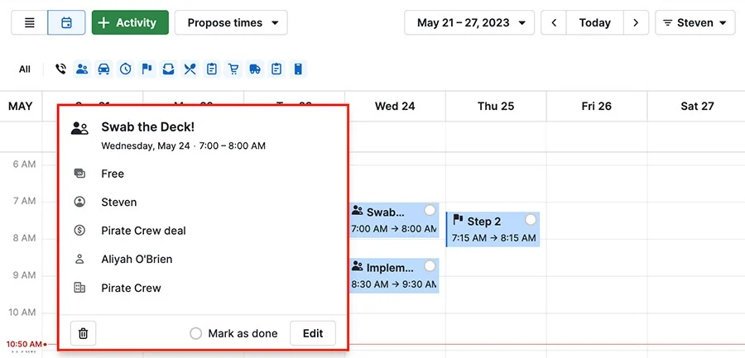Filter activities by lunch utensils icon

(190, 69)
